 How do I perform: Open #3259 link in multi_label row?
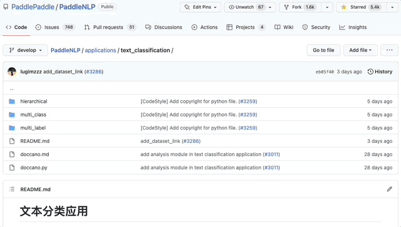[x=248, y=128]
